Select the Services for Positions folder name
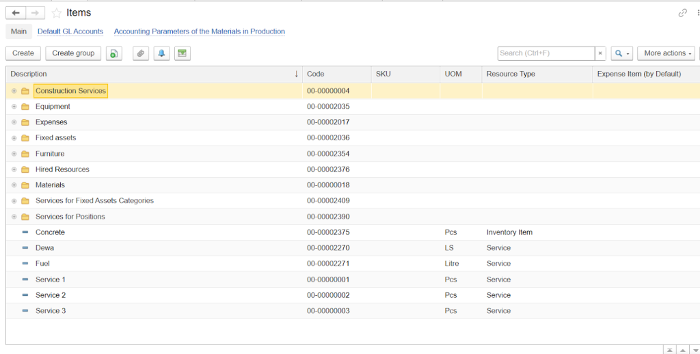This screenshot has height=354, width=700. (x=70, y=217)
